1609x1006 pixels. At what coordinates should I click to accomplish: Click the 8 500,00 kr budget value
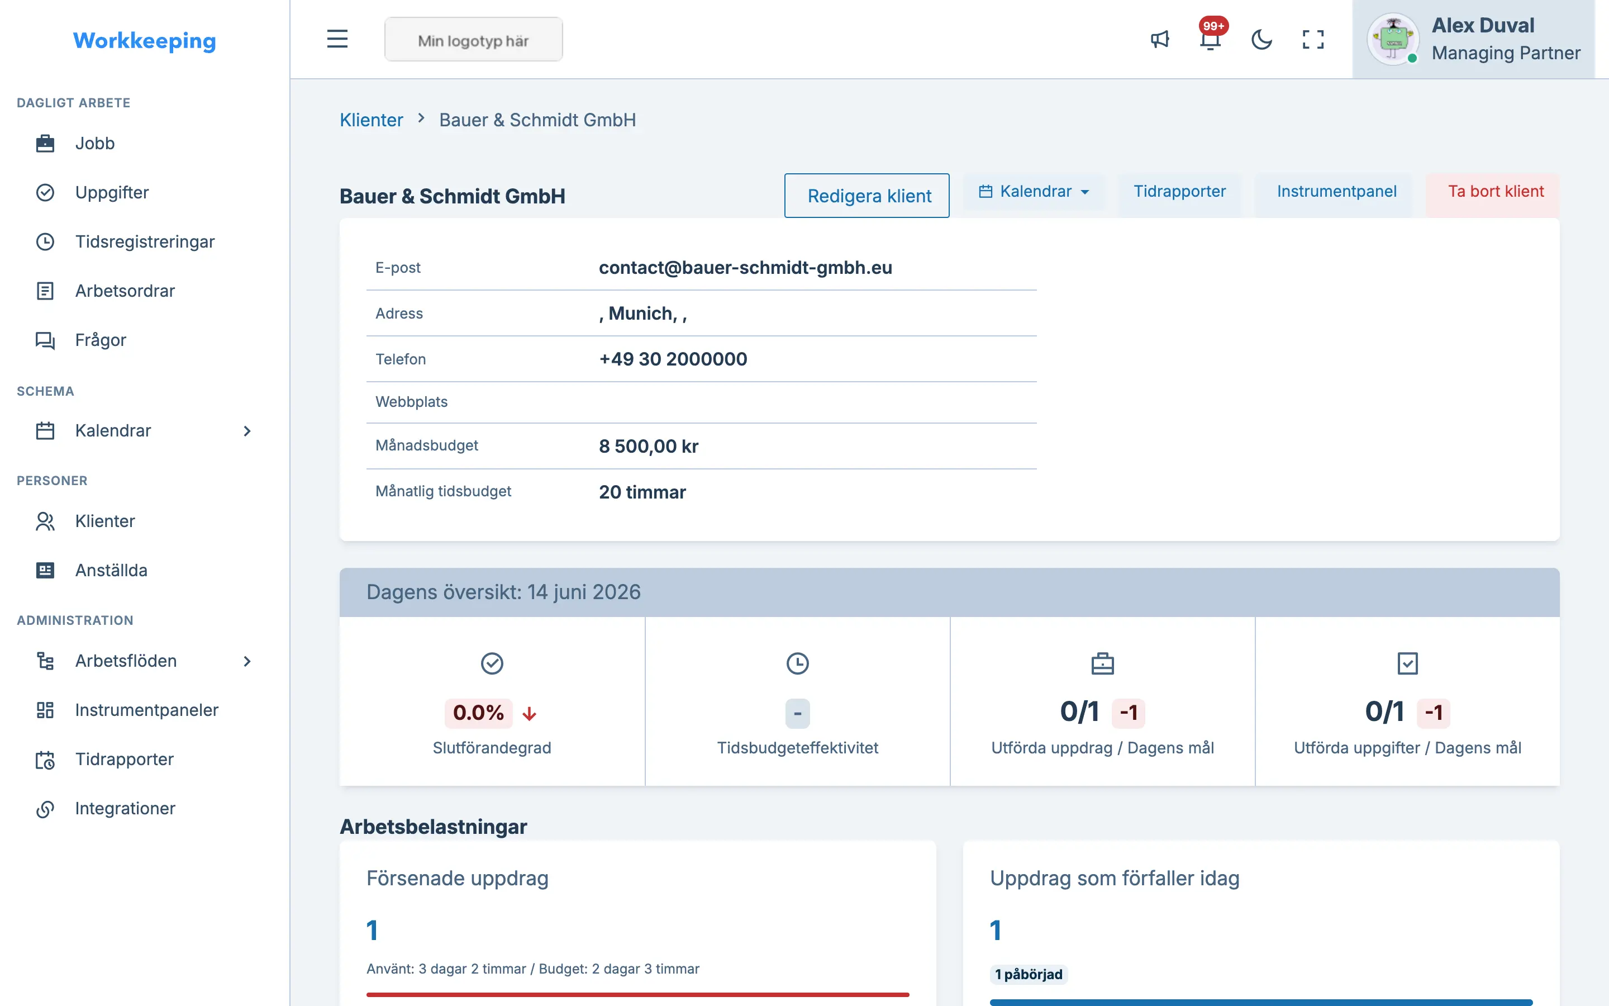coord(648,447)
